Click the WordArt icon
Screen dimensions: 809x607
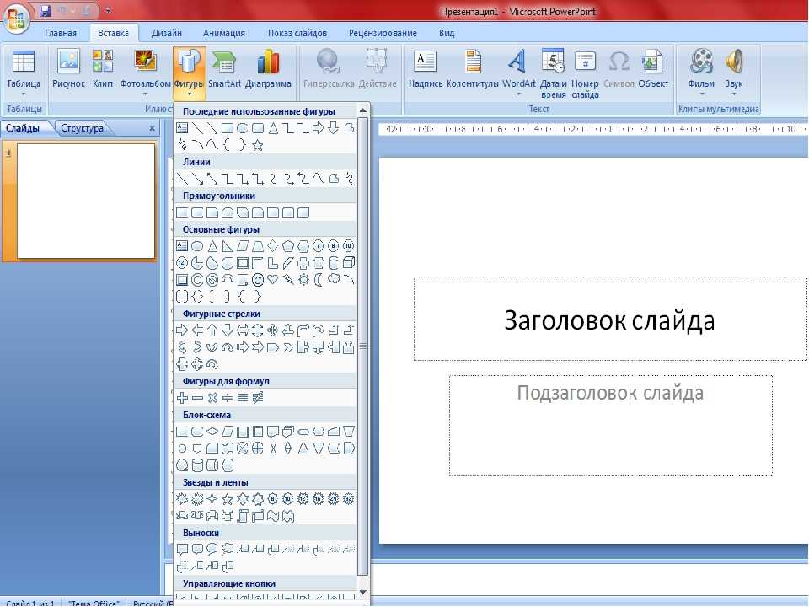pyautogui.click(x=517, y=61)
